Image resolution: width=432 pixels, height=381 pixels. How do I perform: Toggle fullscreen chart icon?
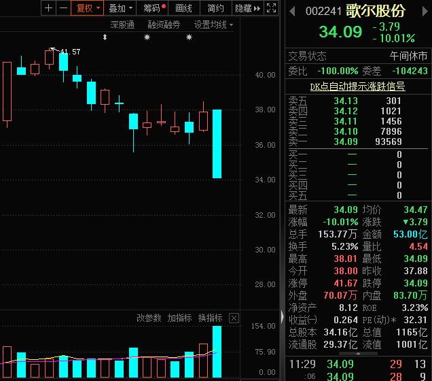tap(272, 8)
